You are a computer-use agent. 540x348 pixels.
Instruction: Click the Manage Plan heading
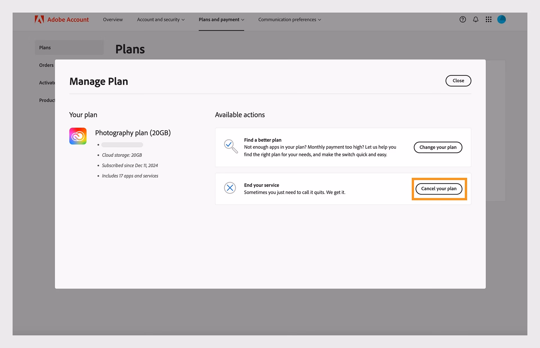(99, 81)
